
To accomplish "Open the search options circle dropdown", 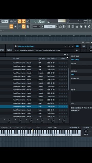I will point(66,55).
